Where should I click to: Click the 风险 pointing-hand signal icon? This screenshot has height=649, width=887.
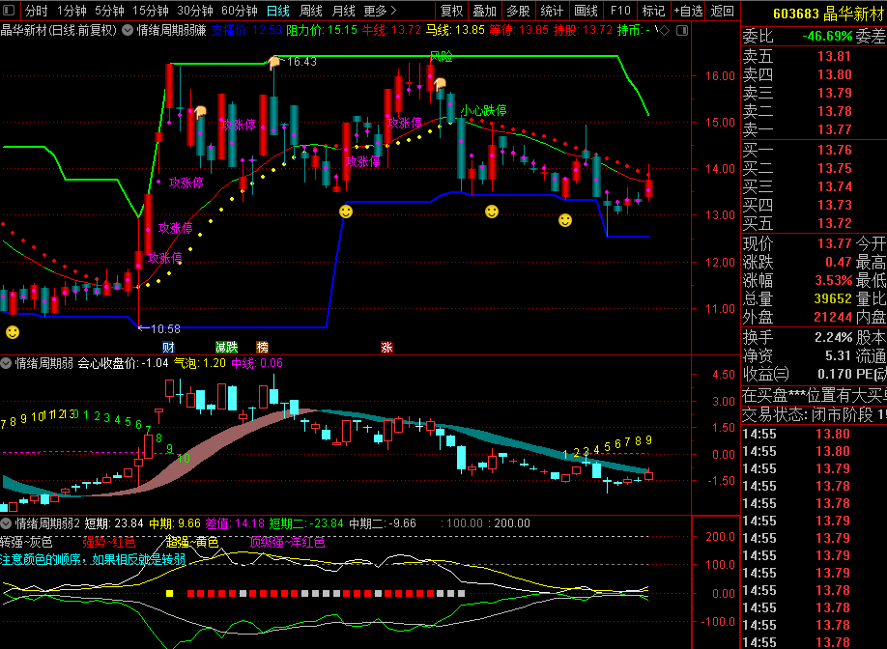point(440,83)
